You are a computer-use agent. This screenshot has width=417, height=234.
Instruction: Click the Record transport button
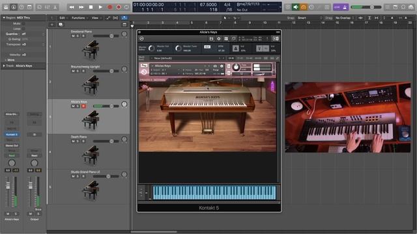[110, 7]
